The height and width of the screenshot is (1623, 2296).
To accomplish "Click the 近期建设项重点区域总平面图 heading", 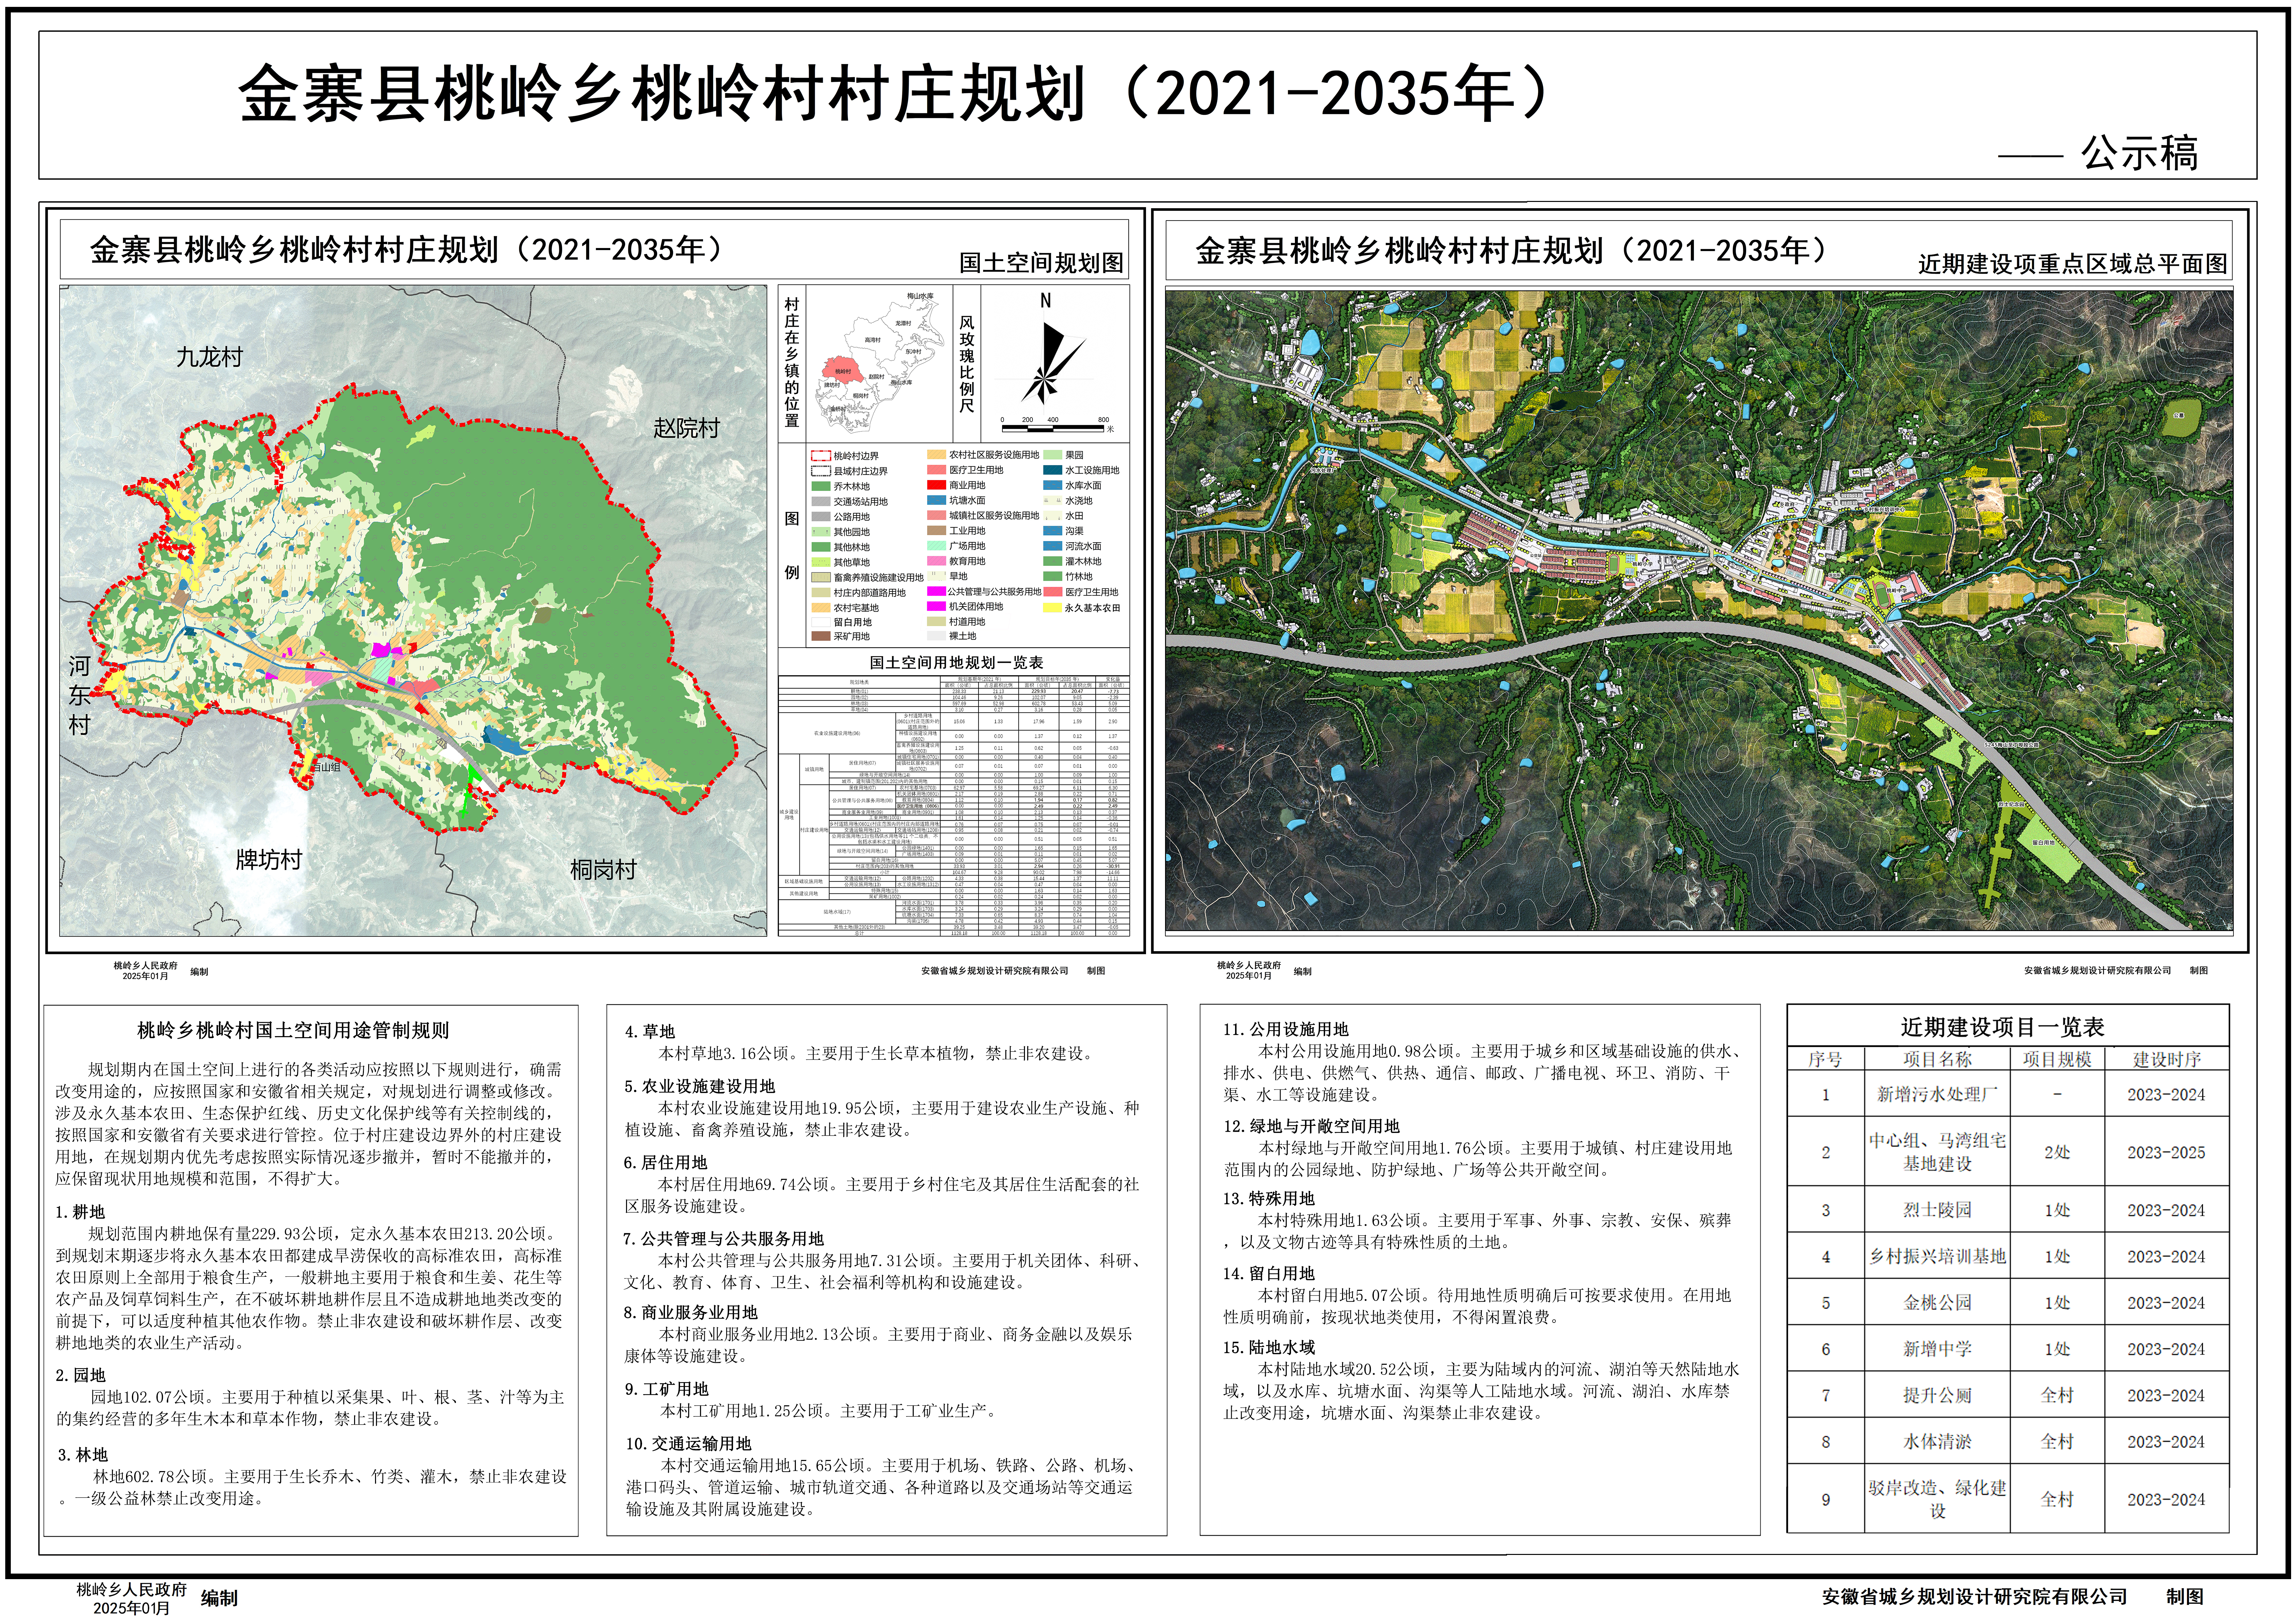I will click(x=2073, y=264).
